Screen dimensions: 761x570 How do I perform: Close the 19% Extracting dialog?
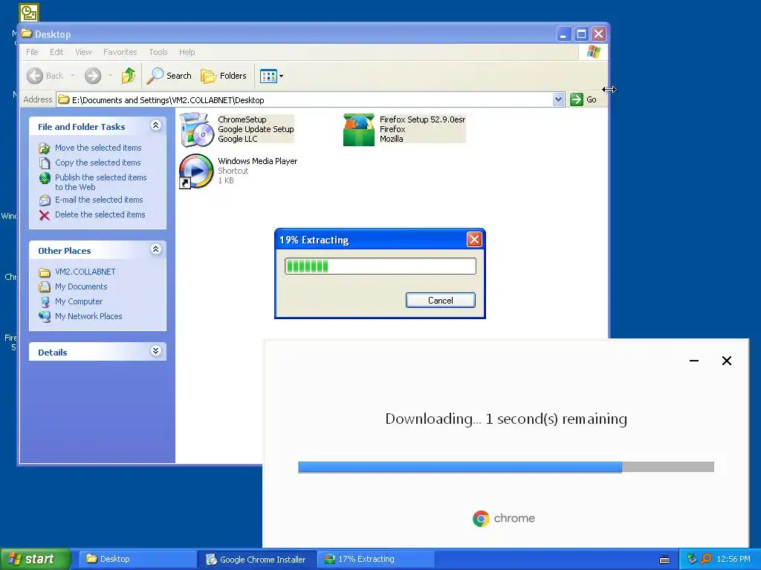coord(474,240)
